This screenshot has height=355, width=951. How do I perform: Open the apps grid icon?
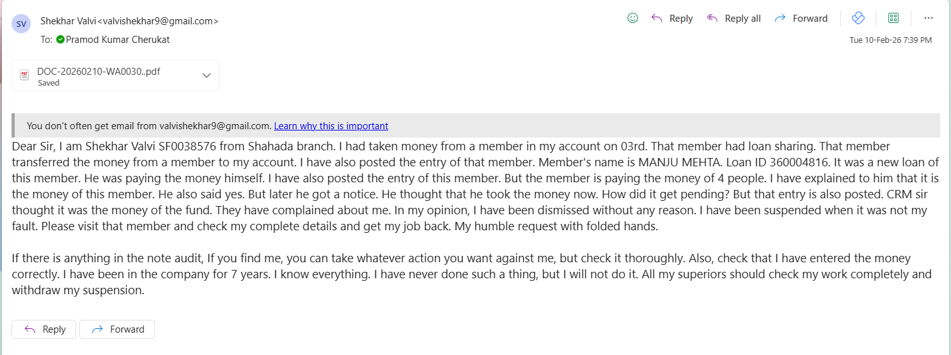click(893, 18)
